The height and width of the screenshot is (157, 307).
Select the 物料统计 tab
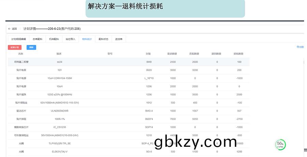point(87,39)
